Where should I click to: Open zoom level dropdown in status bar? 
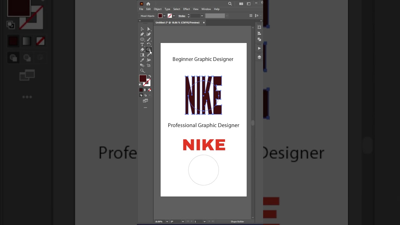coord(167,222)
